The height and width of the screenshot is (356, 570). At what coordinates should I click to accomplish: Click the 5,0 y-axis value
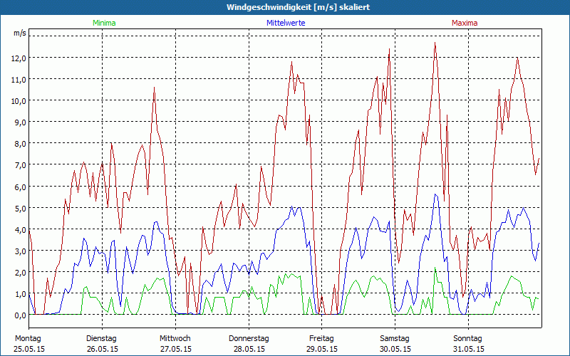coord(20,208)
